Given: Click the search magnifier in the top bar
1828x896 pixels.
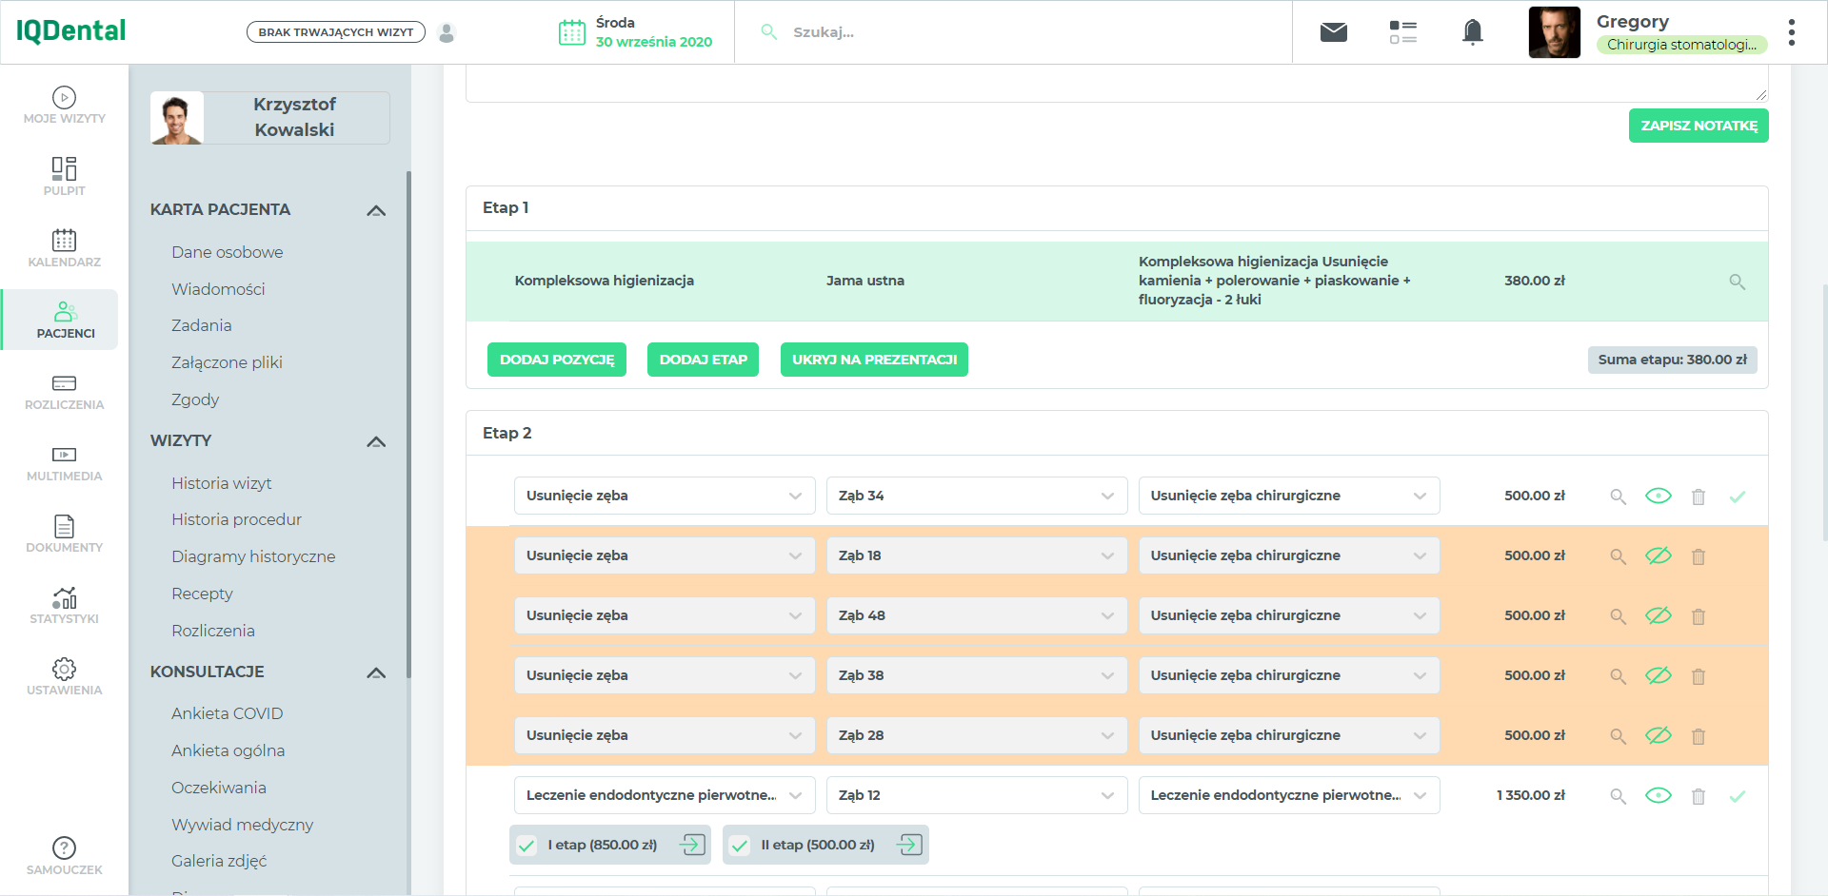Looking at the screenshot, I should coord(769,32).
